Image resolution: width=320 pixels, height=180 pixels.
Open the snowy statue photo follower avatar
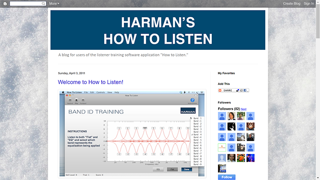coord(241,137)
